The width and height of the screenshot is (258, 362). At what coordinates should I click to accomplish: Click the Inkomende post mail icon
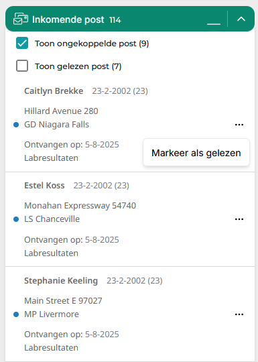click(21, 19)
